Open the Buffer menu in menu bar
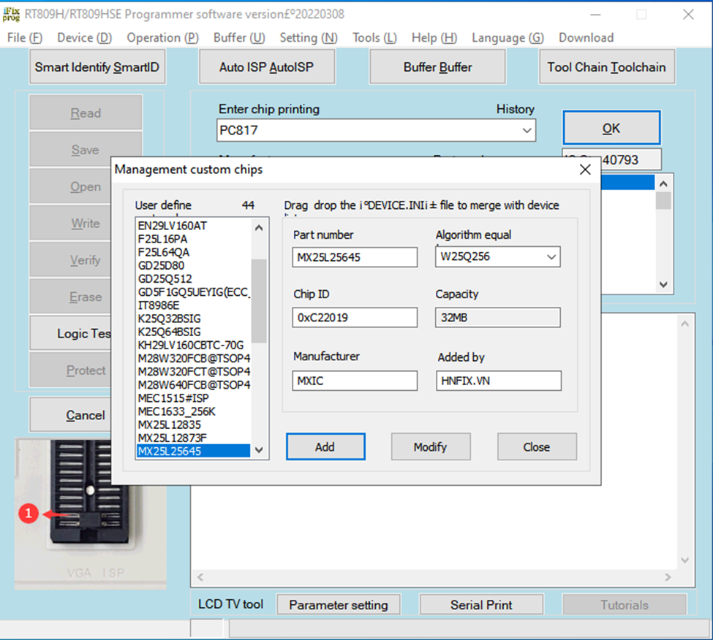The height and width of the screenshot is (640, 713). pyautogui.click(x=239, y=38)
